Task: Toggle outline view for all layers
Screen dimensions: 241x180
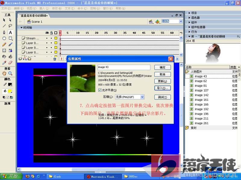Action: coord(56,33)
